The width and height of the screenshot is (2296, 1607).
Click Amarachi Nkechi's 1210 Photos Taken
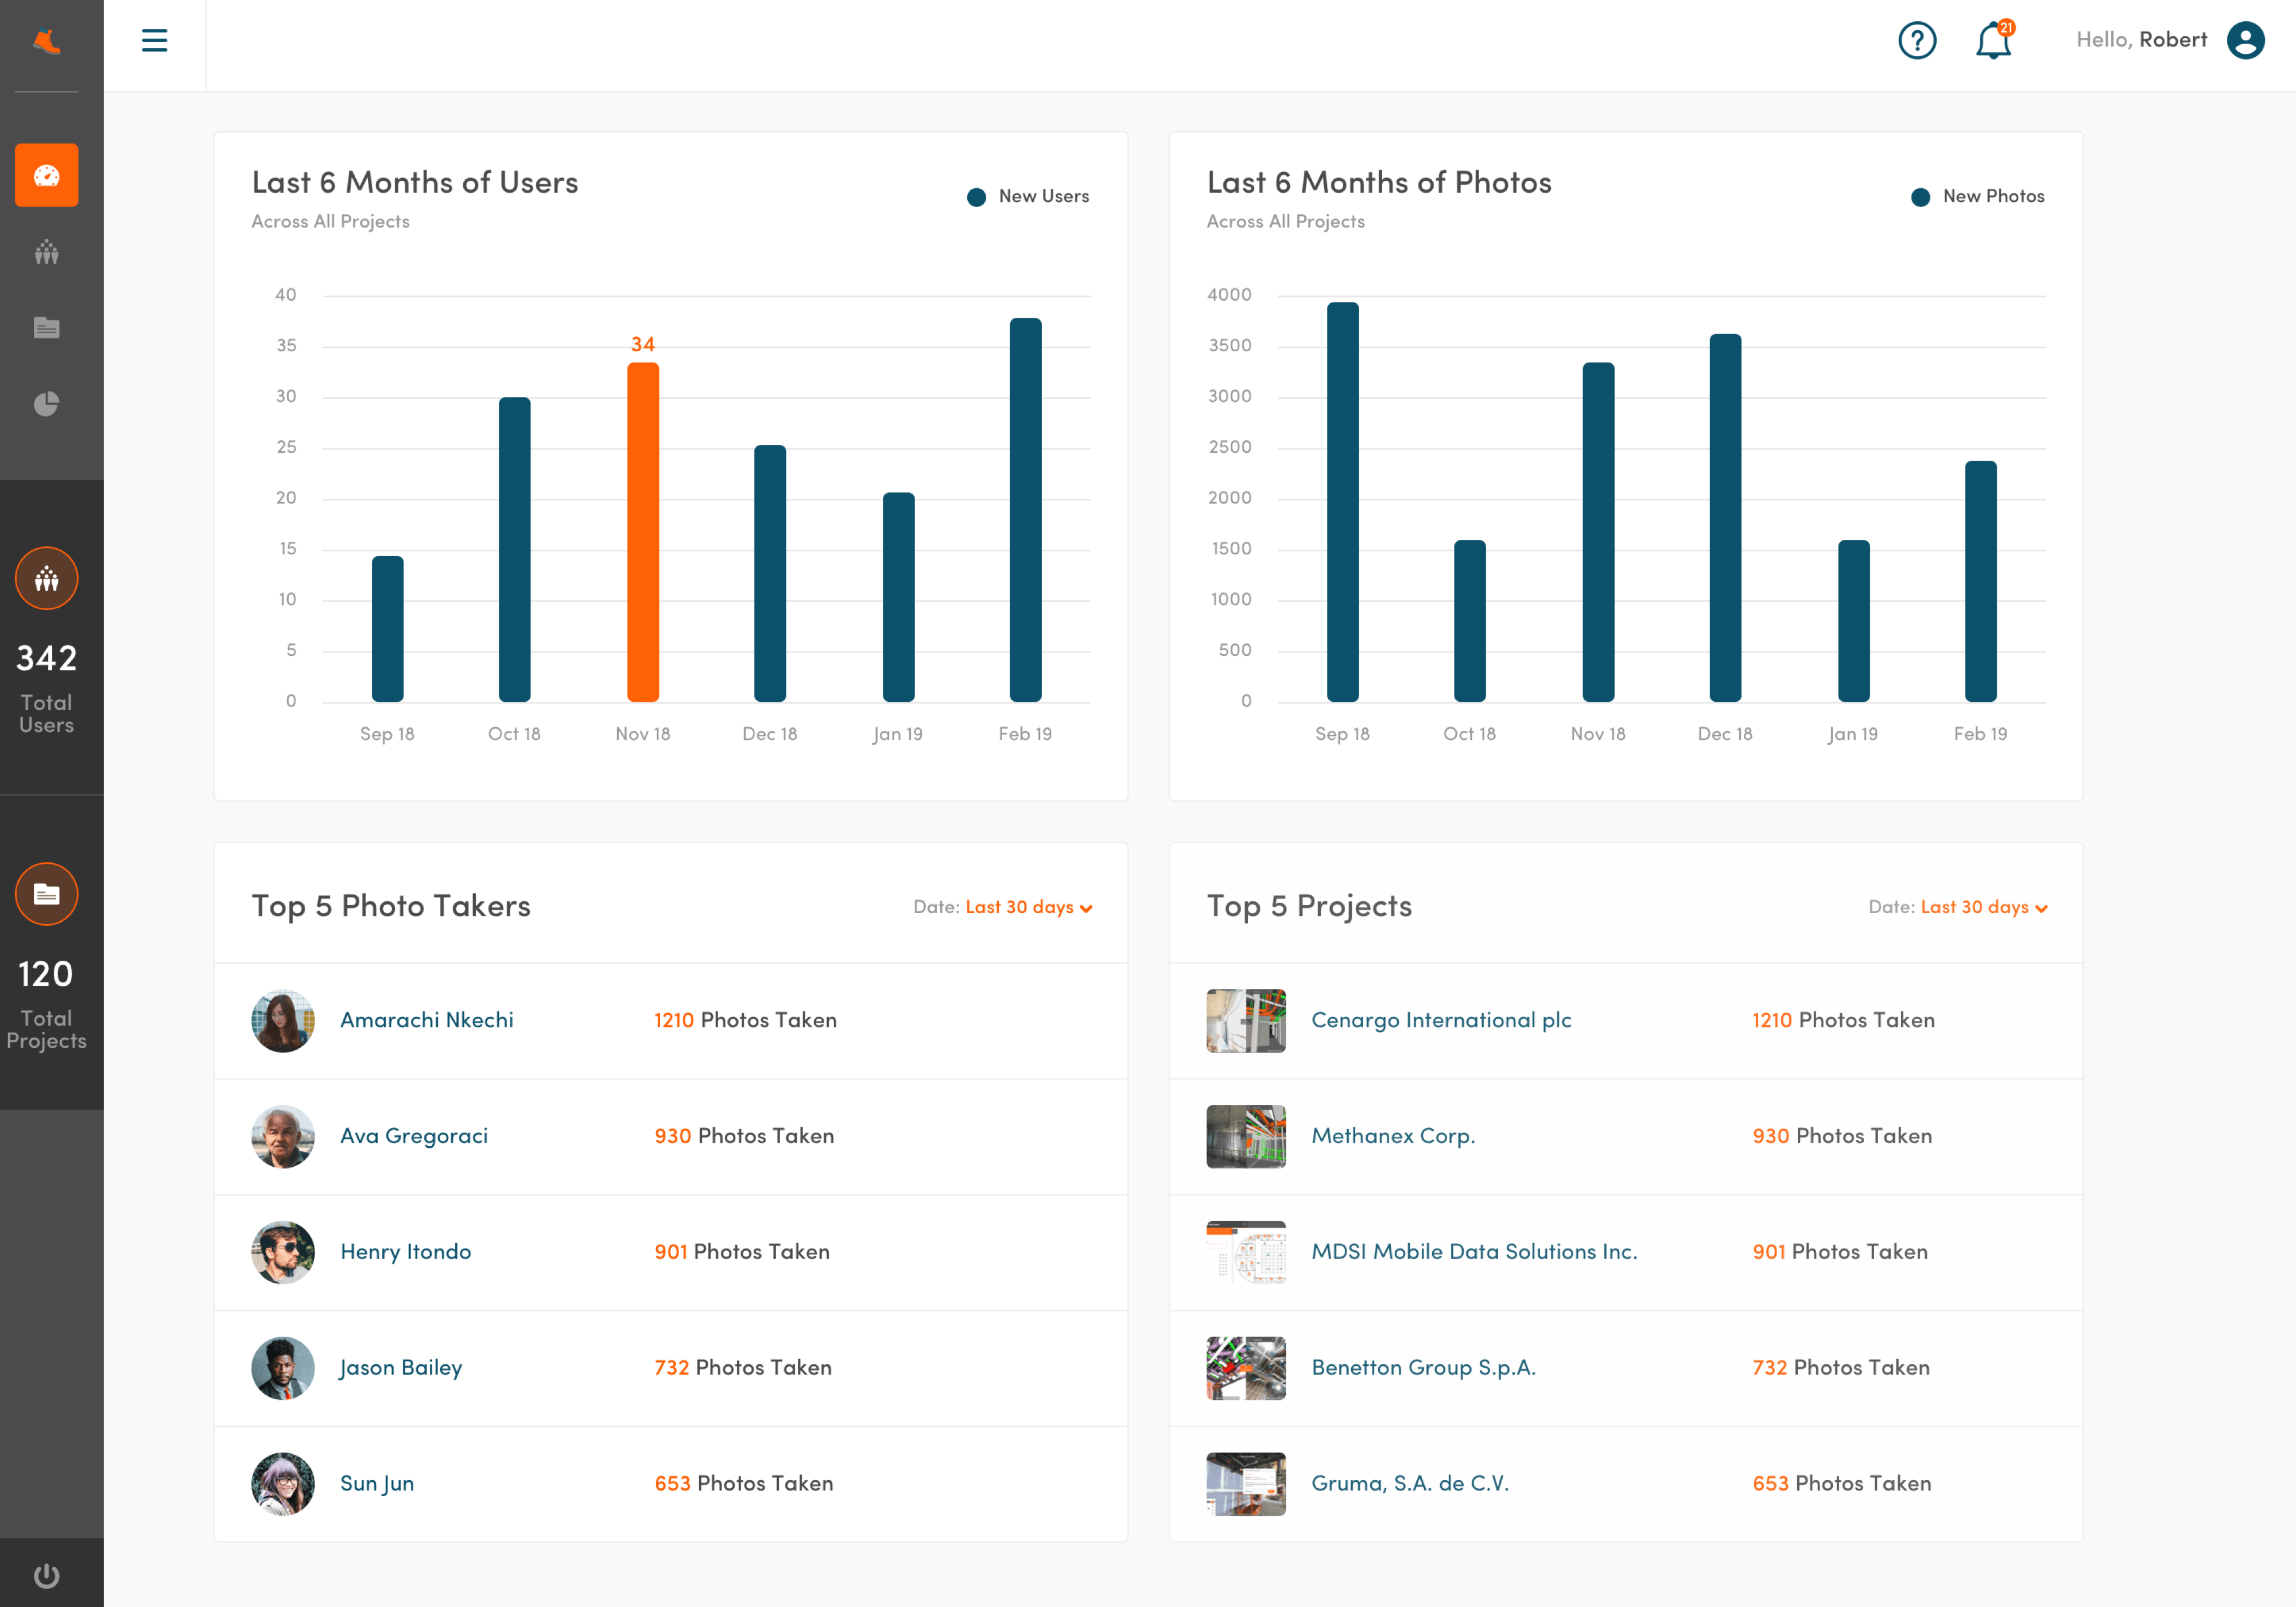coord(746,1020)
